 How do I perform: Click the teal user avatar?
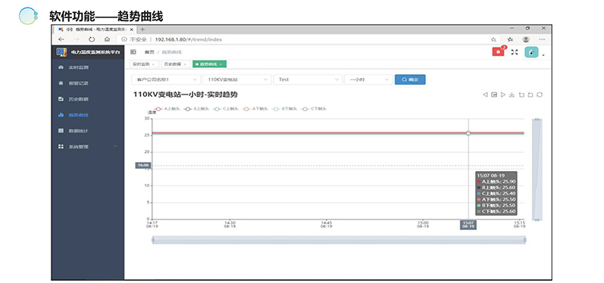coord(531,52)
